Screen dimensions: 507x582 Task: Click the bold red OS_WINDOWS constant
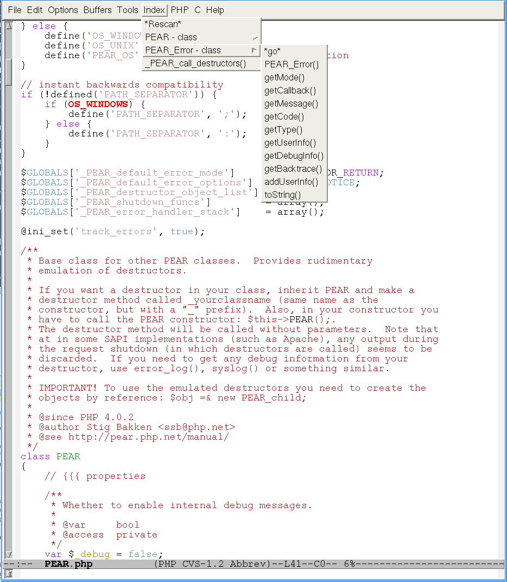tap(98, 104)
